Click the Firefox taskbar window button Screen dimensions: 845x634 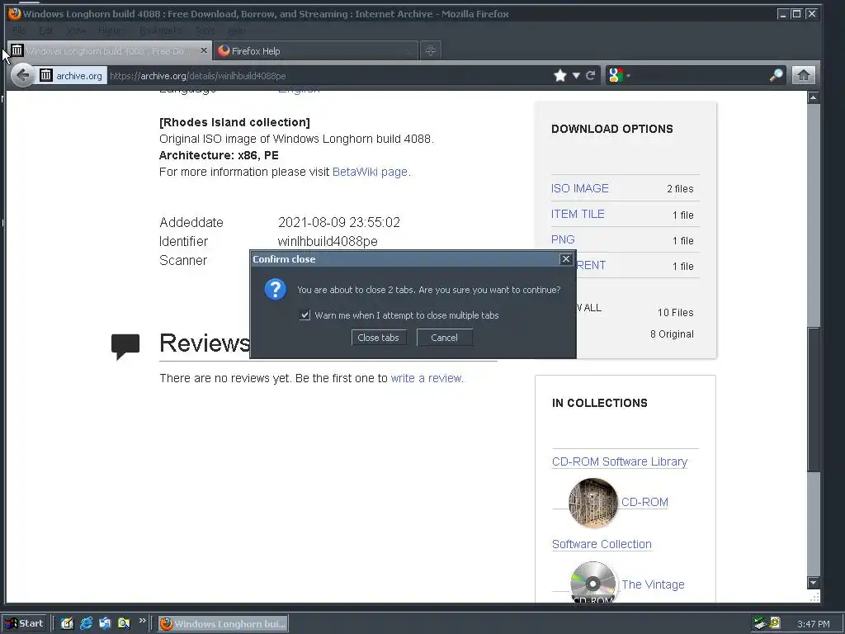click(x=223, y=624)
